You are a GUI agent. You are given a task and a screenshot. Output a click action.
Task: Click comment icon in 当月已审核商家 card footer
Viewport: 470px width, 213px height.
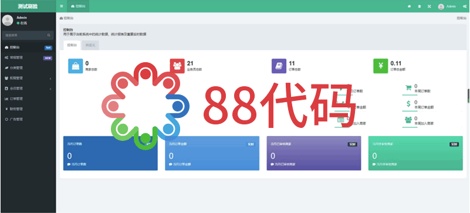[x=272, y=164]
